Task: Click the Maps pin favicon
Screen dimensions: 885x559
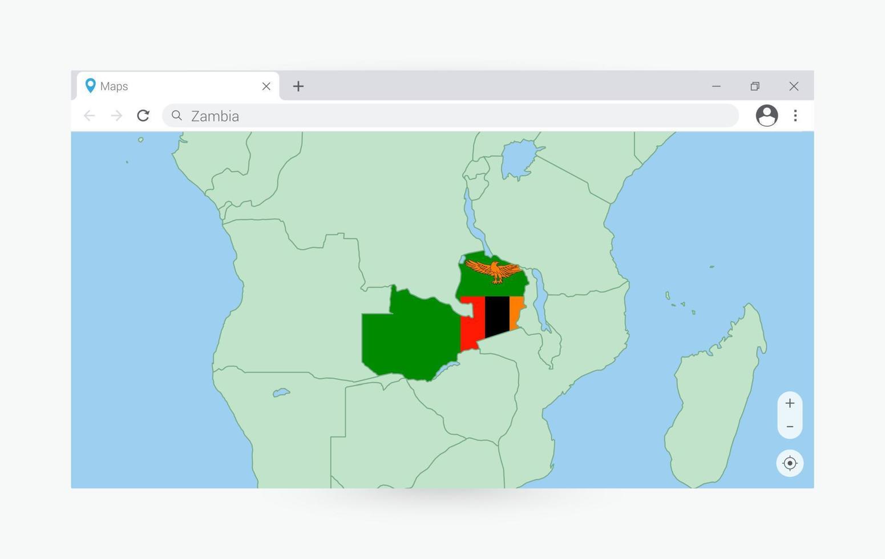Action: 90,86
